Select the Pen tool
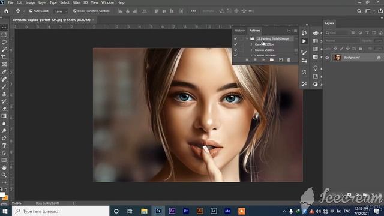Screen dimensions: 384x216 pyautogui.click(x=4, y=138)
